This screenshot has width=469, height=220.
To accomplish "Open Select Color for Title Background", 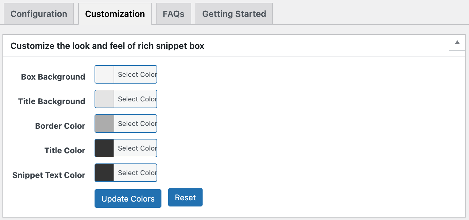I will click(135, 99).
